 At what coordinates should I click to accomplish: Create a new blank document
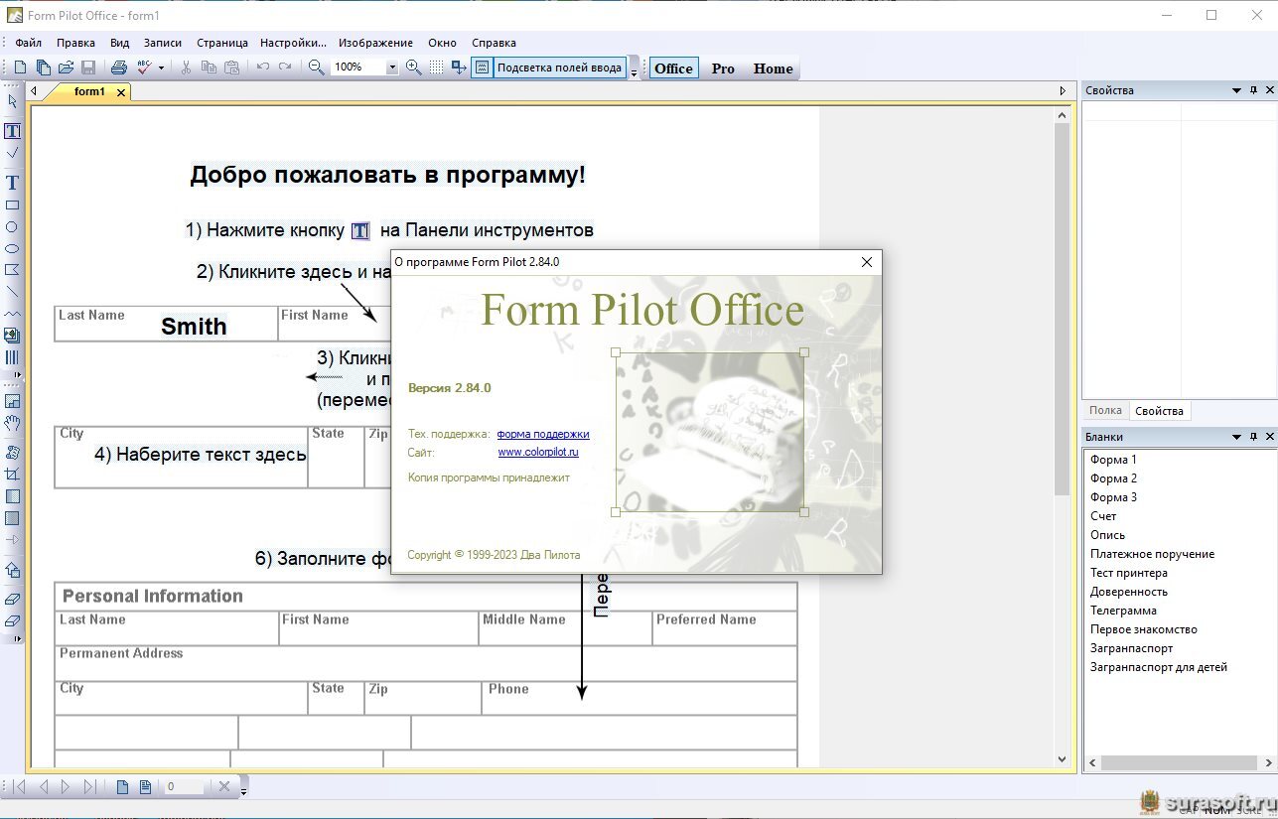(20, 68)
